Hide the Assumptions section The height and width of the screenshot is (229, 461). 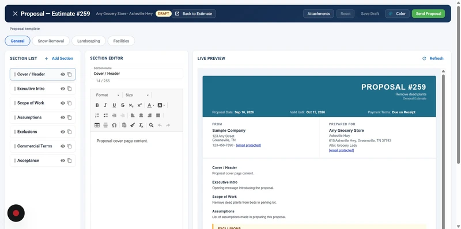point(63,117)
